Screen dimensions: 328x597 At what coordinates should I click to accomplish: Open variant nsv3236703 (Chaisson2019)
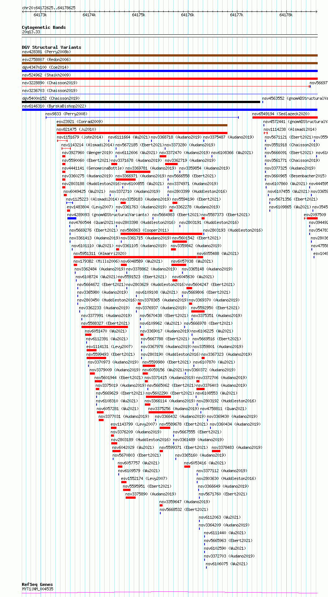50,91
